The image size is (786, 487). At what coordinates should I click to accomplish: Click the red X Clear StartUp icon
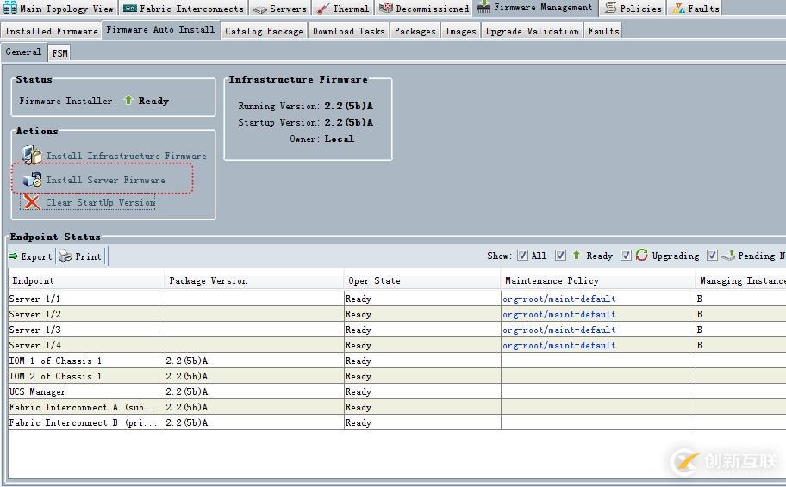32,202
